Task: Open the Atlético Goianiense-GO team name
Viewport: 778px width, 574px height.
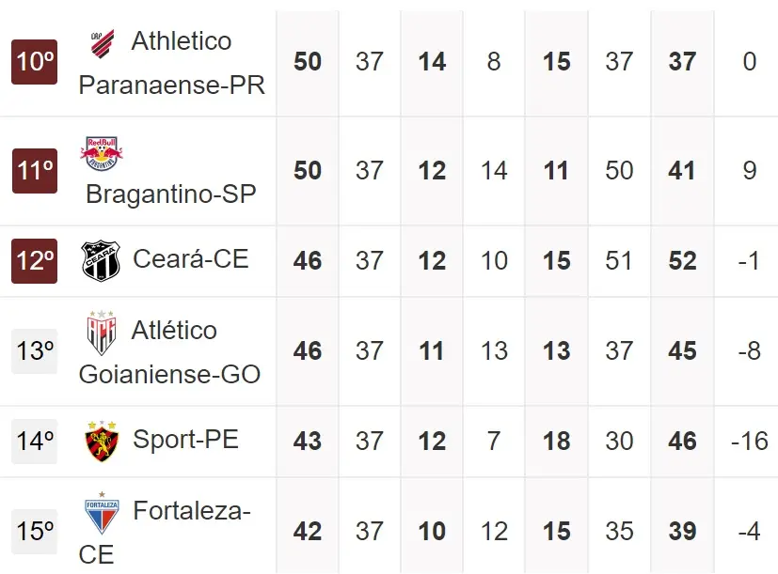Action: tap(170, 352)
